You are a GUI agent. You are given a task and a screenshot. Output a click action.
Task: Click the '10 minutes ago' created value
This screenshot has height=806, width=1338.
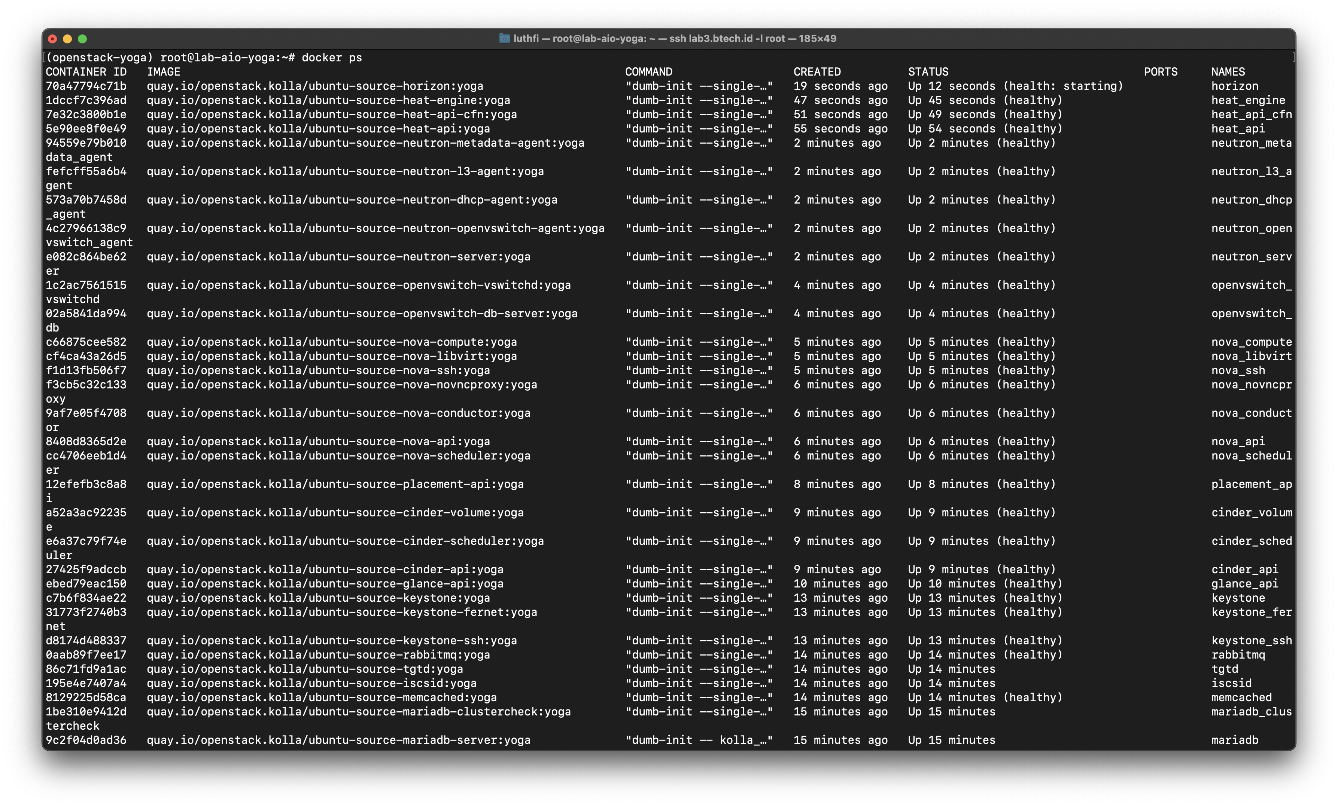[x=840, y=583]
